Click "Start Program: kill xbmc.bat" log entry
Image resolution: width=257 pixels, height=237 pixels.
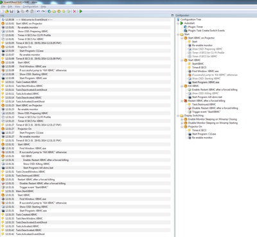(x=39, y=168)
